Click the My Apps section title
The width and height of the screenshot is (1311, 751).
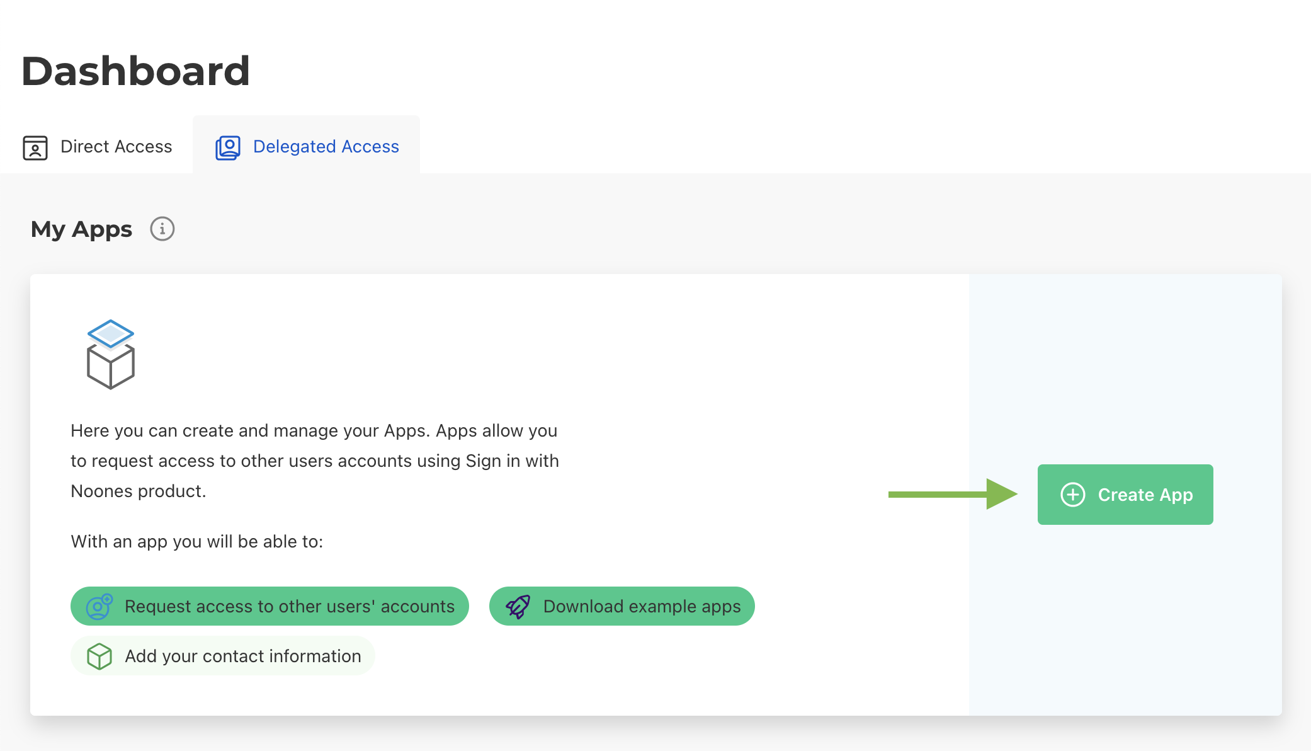coord(81,229)
